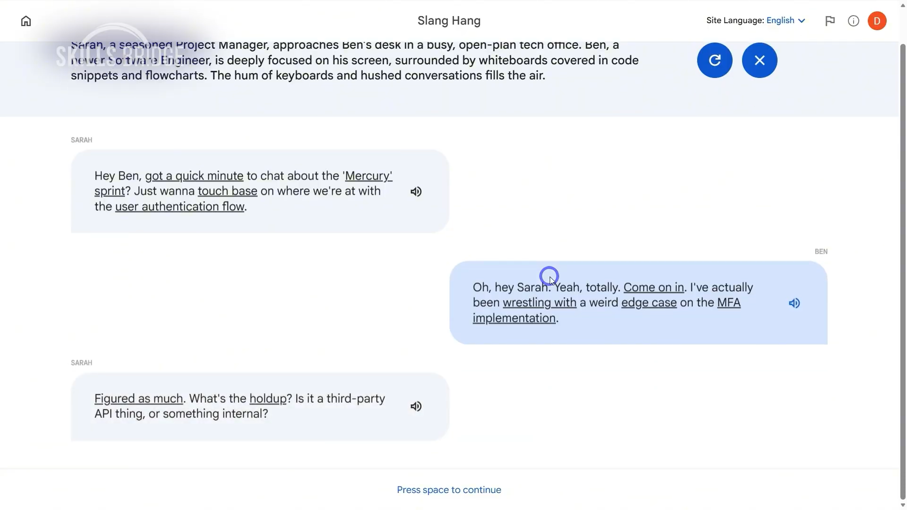Click the 'holdup' underlined word

[x=268, y=398]
